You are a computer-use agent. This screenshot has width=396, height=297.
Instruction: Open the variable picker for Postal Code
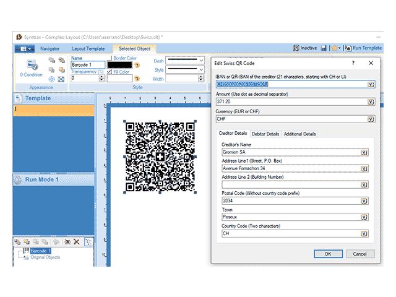[x=364, y=201]
